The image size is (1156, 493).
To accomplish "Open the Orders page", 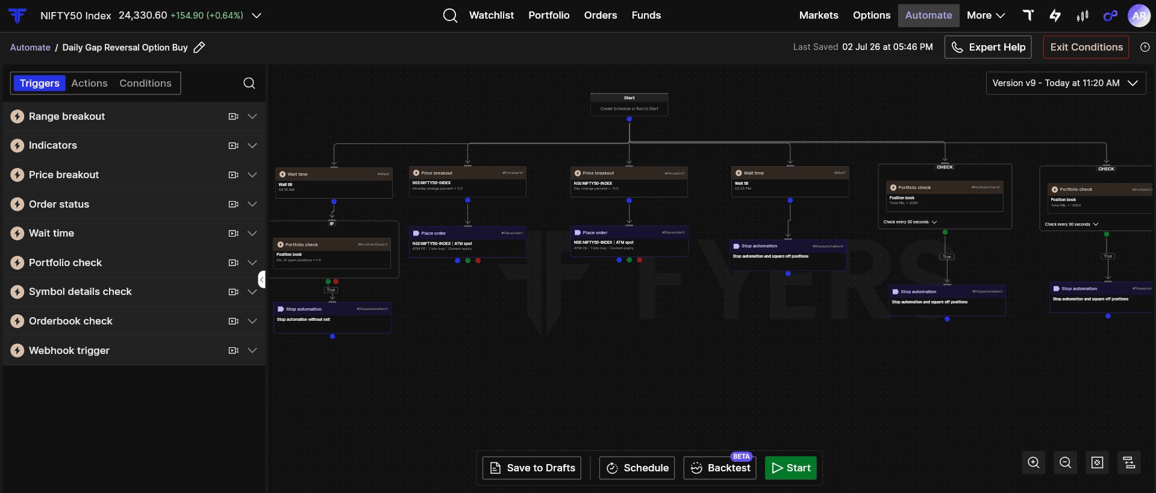I will (x=601, y=16).
